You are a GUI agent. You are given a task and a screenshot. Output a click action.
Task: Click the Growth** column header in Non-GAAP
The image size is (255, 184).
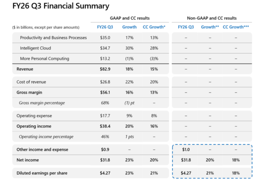coord(210,27)
